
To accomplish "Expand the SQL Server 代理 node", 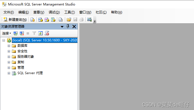I will pos(9,73).
